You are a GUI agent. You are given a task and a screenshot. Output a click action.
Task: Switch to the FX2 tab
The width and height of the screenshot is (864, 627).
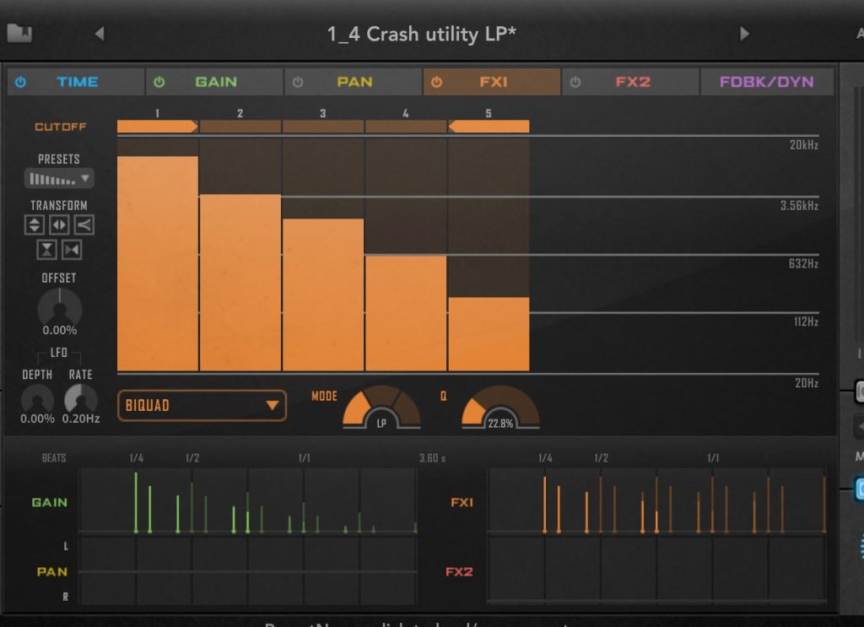632,82
